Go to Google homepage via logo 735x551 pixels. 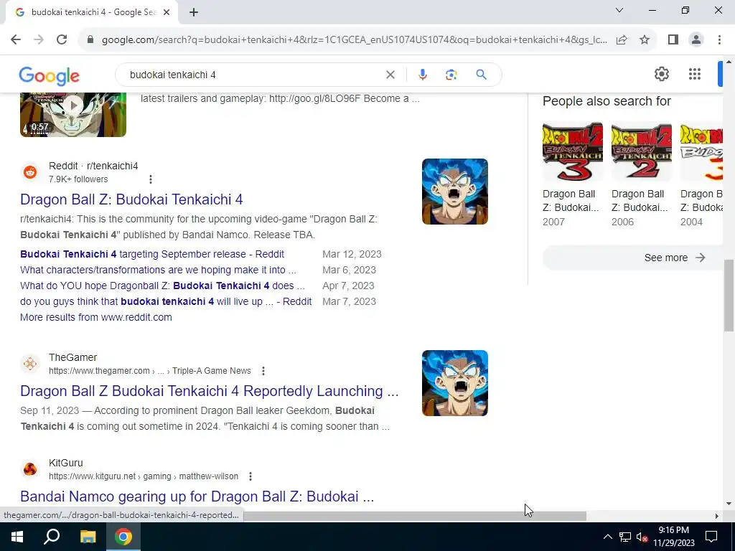(50, 76)
